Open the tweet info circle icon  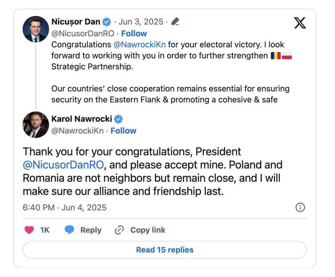300,207
